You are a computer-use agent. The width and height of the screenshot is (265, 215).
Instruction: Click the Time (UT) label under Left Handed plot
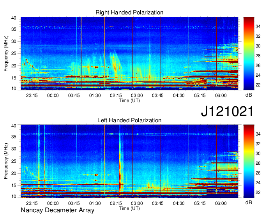tap(129, 208)
